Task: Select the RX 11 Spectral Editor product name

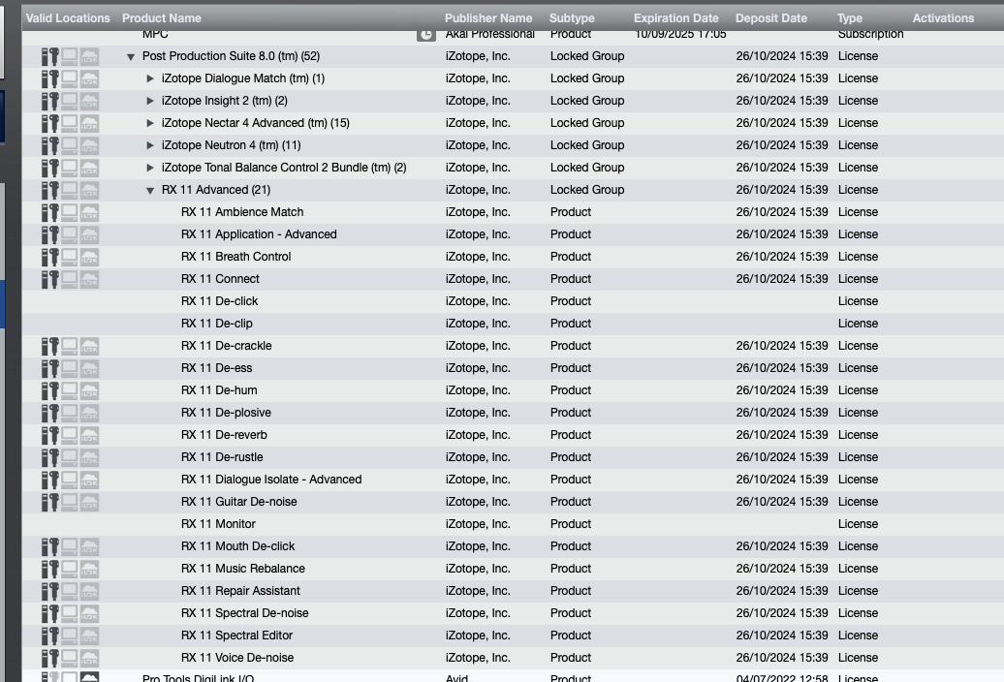Action: pyautogui.click(x=236, y=635)
